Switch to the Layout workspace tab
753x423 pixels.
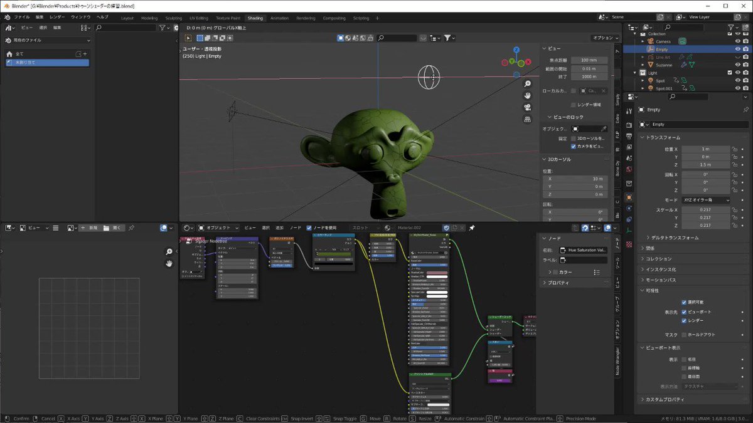127,18
